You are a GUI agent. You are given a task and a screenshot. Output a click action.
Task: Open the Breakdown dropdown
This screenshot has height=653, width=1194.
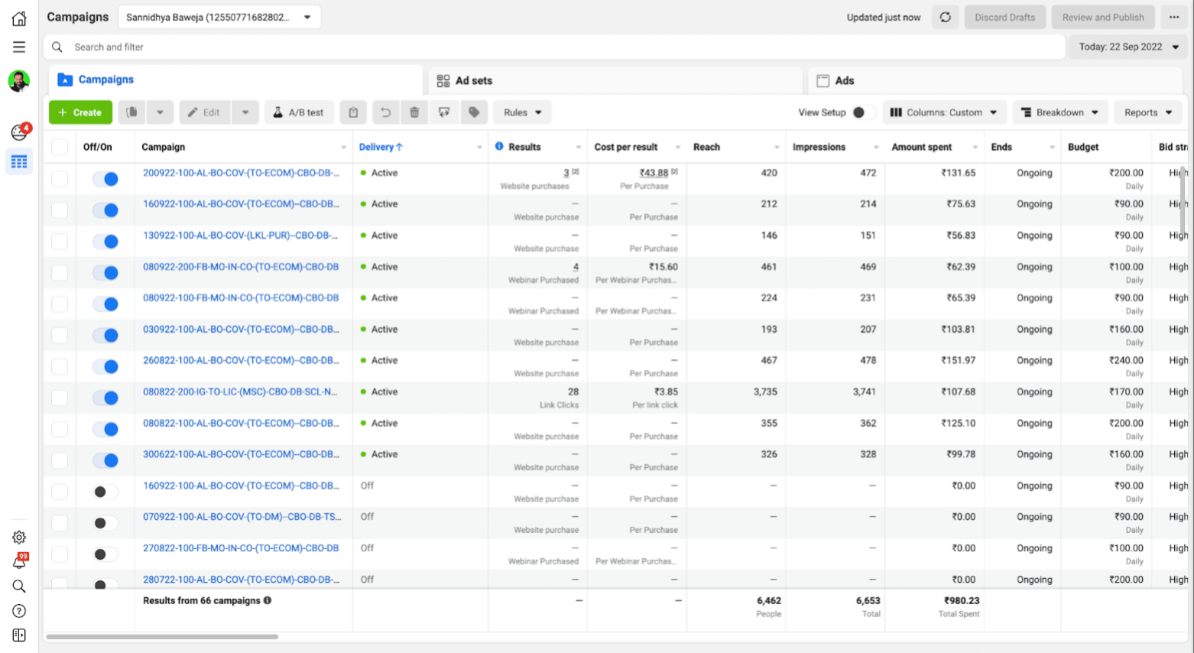tap(1060, 112)
